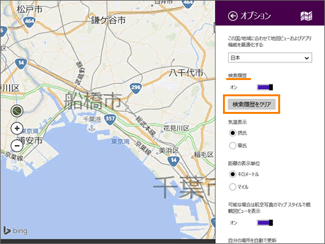Click the 松戸市 city label
This screenshot has height=244, width=325.
(29, 9)
